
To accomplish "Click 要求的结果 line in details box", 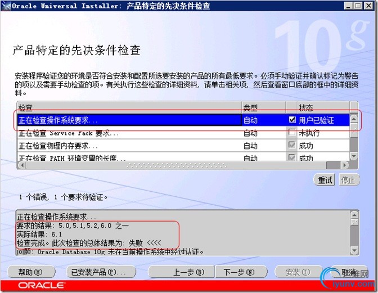I will (x=73, y=226).
